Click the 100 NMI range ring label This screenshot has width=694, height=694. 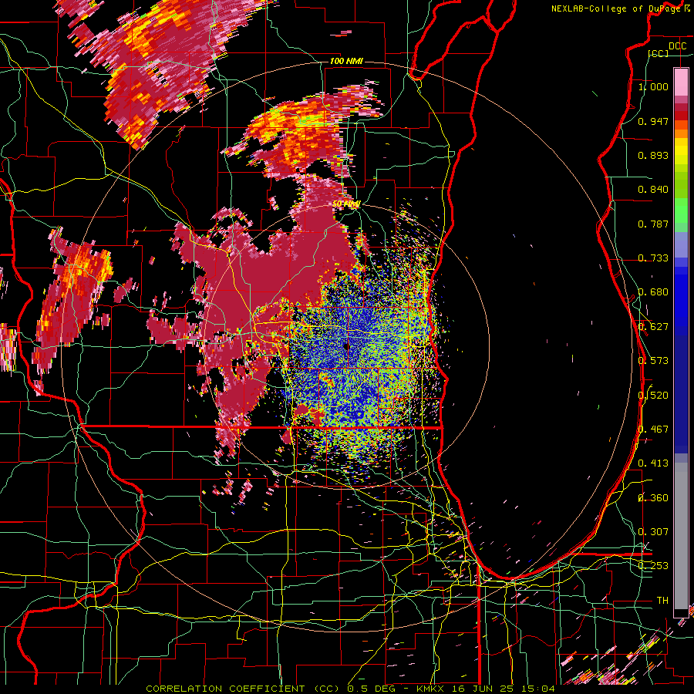(x=346, y=61)
